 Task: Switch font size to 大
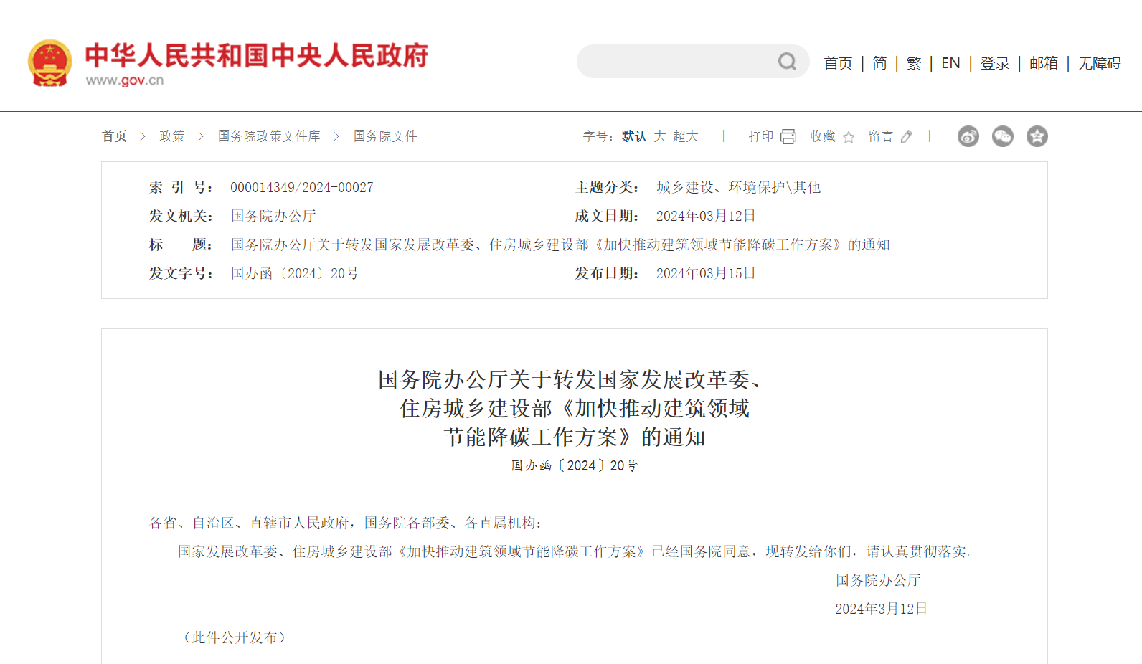[660, 136]
